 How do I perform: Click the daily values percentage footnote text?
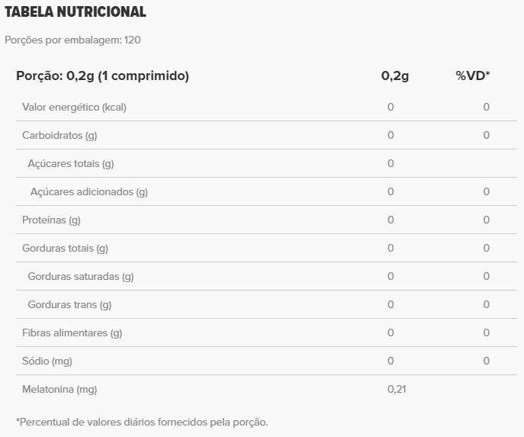[142, 422]
